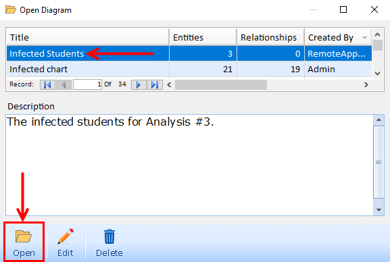Open the Created By column dropdown arrow
This screenshot has height=262, width=390.
pyautogui.click(x=364, y=38)
